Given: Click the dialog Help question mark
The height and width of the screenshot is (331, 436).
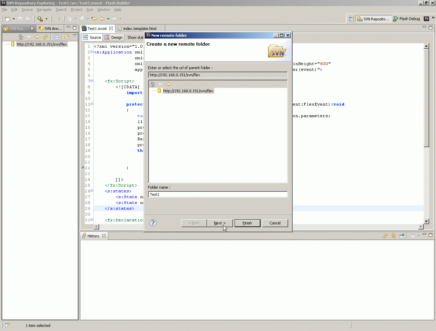Looking at the screenshot, I should point(153,223).
